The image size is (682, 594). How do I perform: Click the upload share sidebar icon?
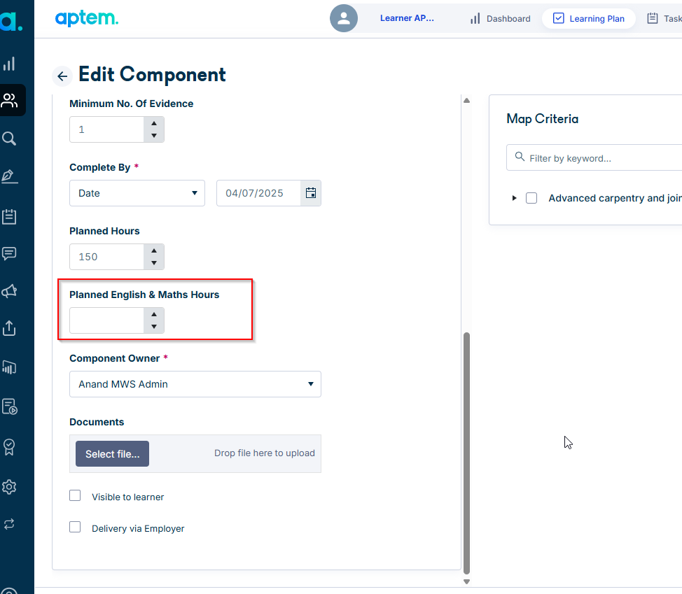pyautogui.click(x=9, y=328)
